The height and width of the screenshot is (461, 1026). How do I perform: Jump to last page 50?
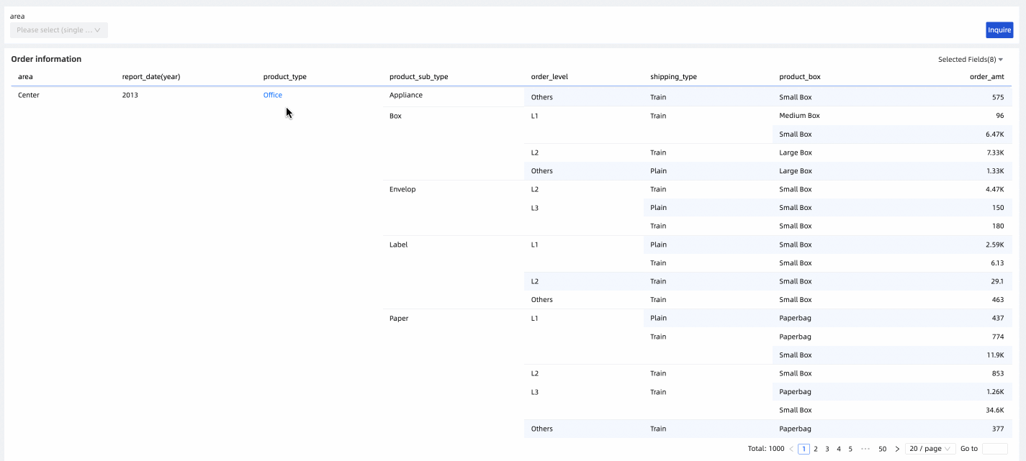pos(883,449)
